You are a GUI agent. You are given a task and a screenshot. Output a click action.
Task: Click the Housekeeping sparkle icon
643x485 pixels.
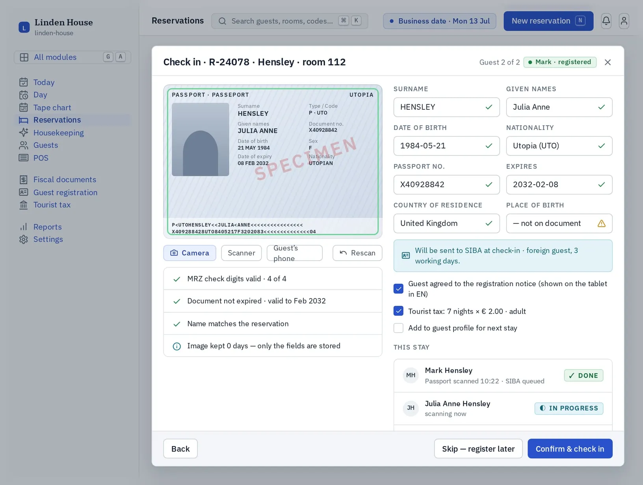[24, 133]
